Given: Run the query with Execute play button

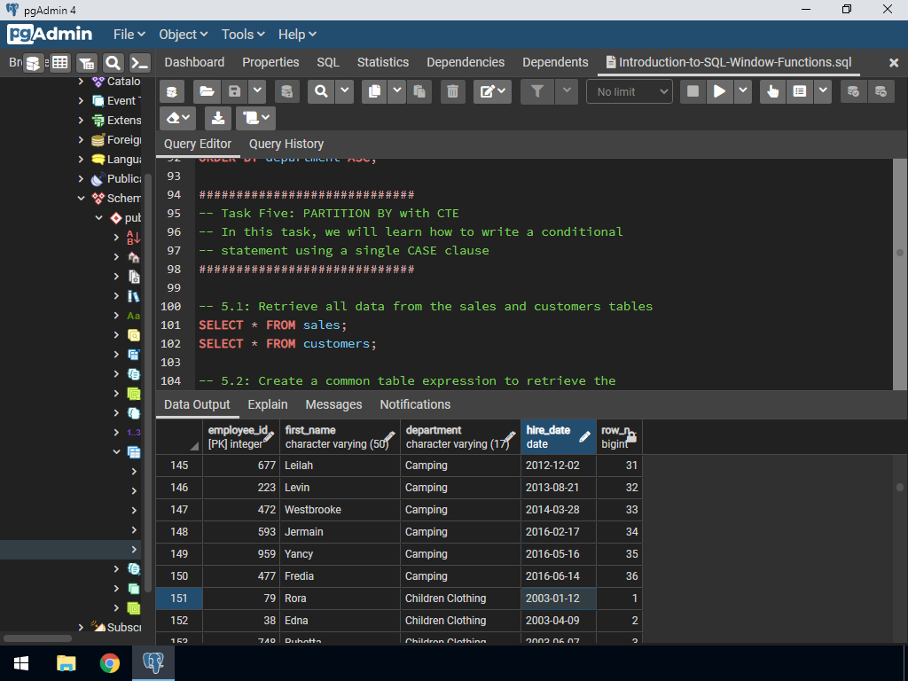Looking at the screenshot, I should point(720,91).
